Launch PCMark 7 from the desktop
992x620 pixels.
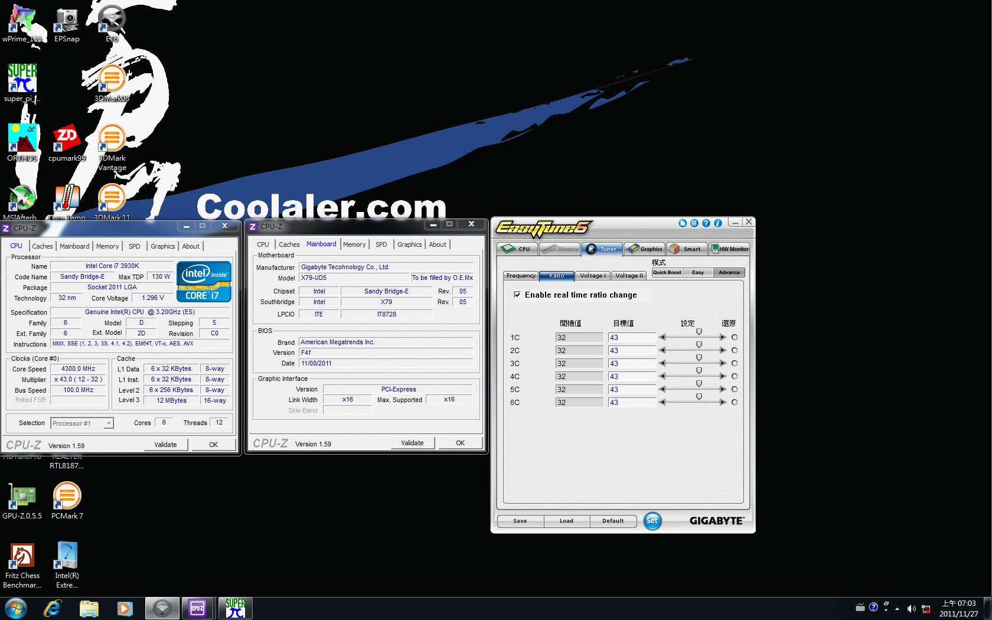[x=67, y=500]
